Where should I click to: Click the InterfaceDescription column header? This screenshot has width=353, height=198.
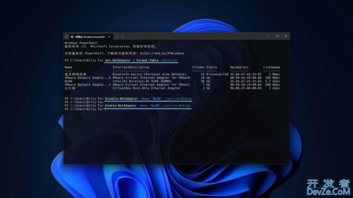[x=131, y=67]
